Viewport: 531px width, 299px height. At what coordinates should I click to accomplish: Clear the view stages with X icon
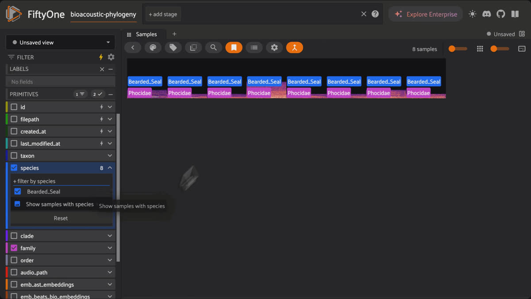pyautogui.click(x=364, y=14)
